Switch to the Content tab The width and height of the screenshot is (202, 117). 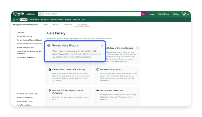(x=45, y=25)
